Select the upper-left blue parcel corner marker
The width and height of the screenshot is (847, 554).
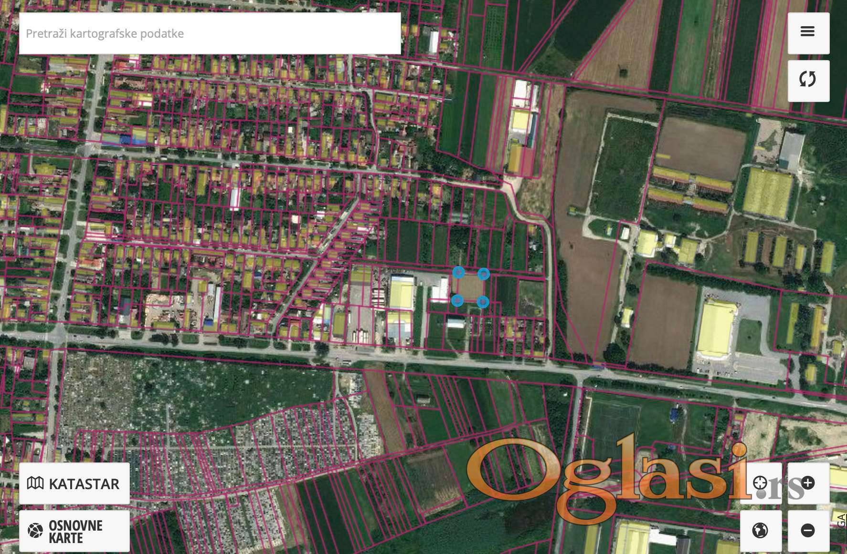(x=458, y=272)
